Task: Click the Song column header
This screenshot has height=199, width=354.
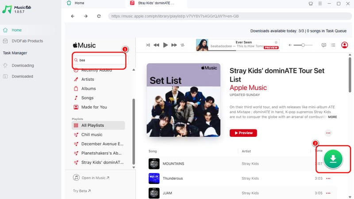Action: pos(153,151)
